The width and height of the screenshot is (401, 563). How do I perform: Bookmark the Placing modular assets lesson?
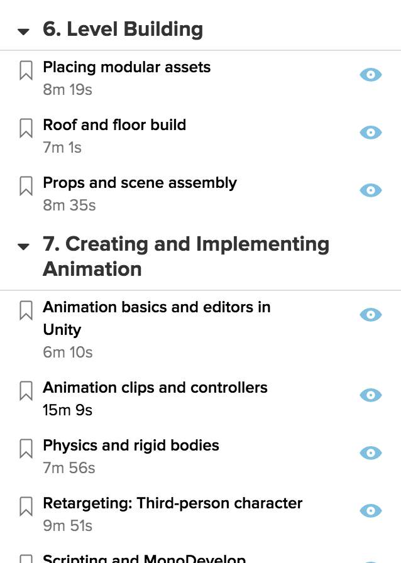[x=26, y=70]
